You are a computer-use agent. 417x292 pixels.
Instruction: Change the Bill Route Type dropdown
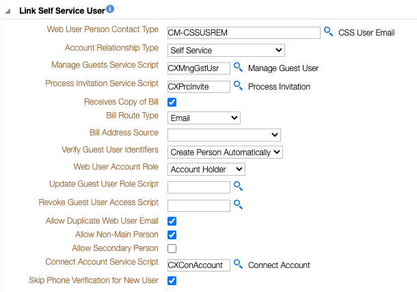point(204,118)
